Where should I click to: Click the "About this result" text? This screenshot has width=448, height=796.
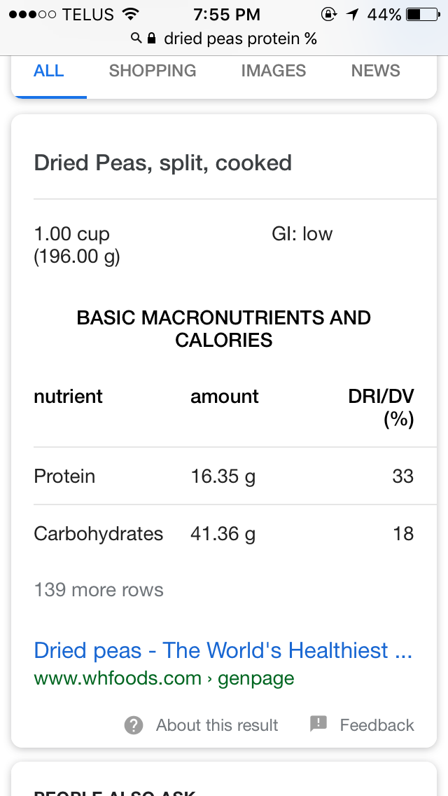pyautogui.click(x=217, y=725)
